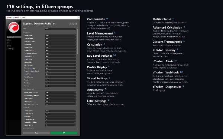This screenshot has height=139, width=223.
Task: Select the Lines tab in dialog sidebar
Action: point(9,40)
